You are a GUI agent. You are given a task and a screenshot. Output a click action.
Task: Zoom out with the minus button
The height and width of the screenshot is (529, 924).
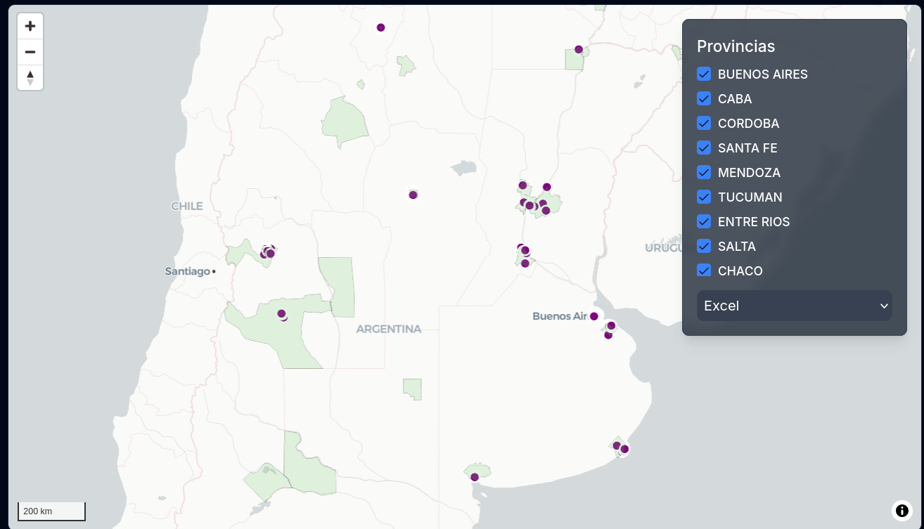[30, 52]
